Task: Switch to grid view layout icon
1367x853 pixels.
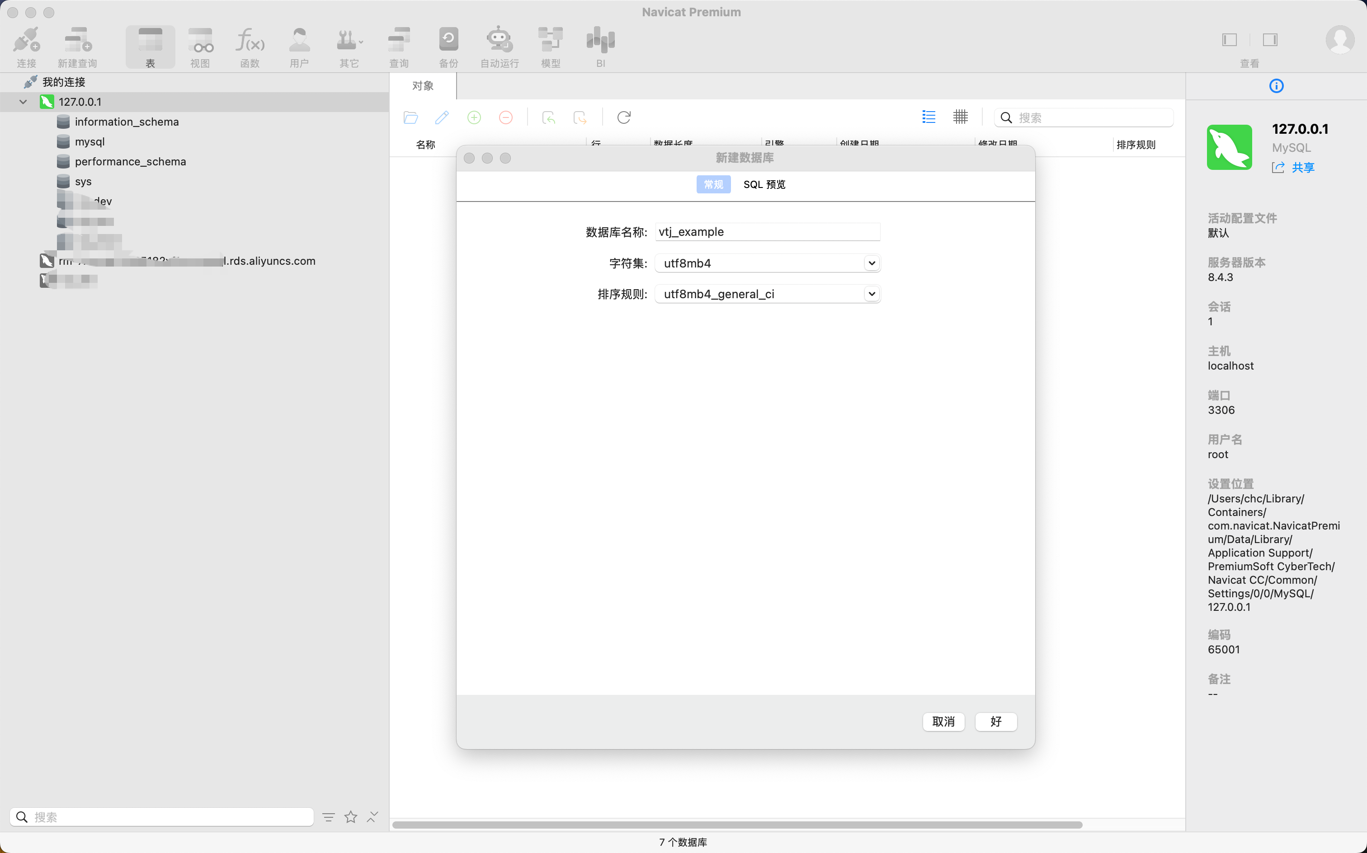Action: pos(960,117)
